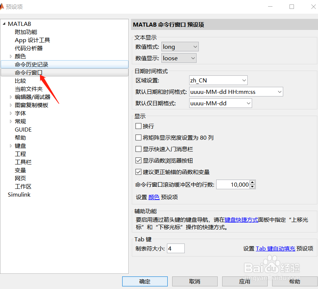The width and height of the screenshot is (318, 289).
Task: Select 帮助 in the preferences tree
Action: [x=20, y=138]
